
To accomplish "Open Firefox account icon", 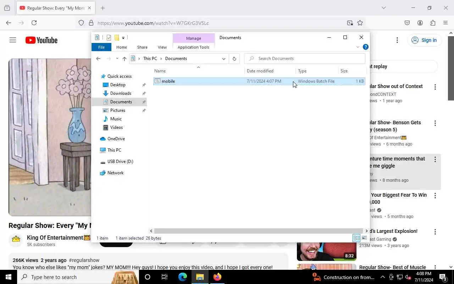I will click(420, 23).
